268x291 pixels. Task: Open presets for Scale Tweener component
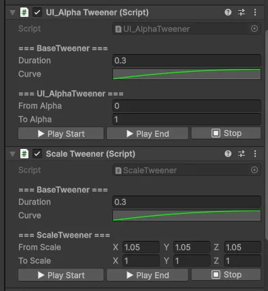[242, 154]
